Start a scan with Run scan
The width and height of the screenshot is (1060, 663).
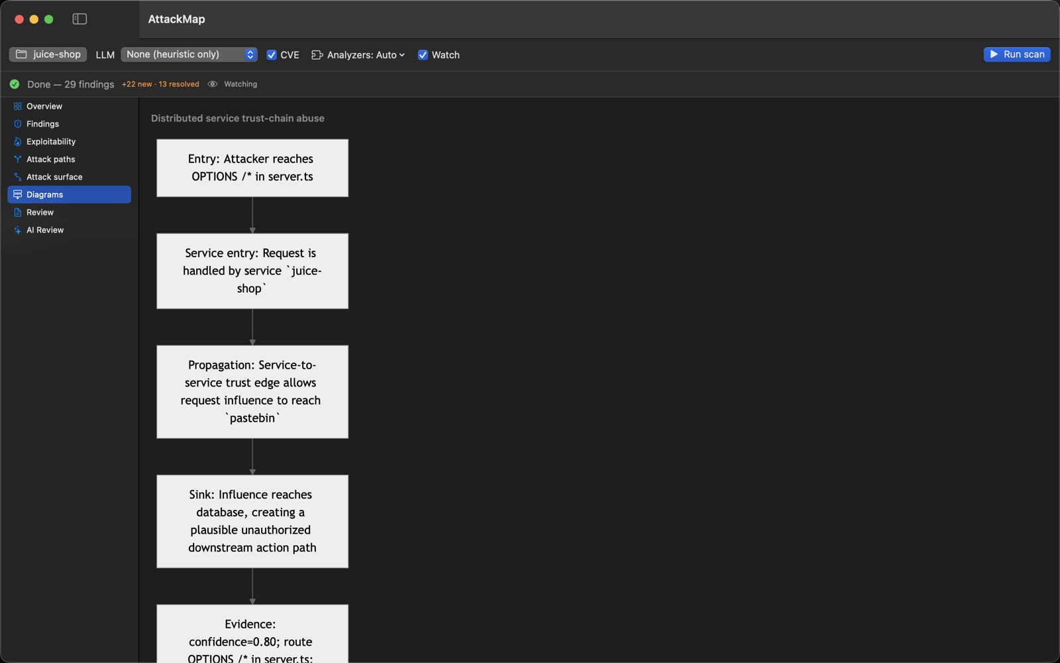[1017, 54]
